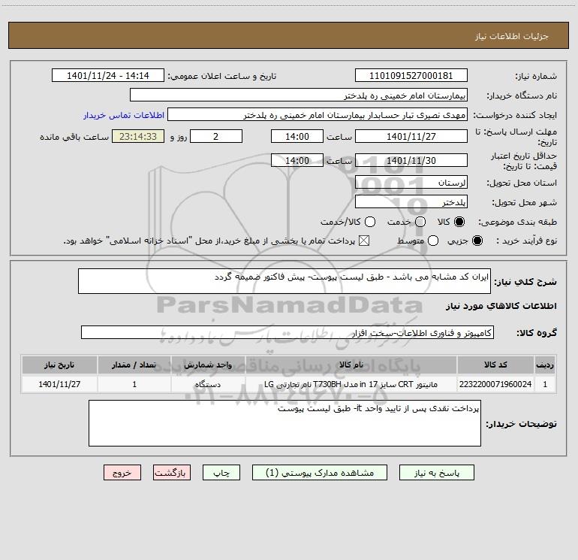Click the response deadline date 1401/11/27 field
578x560 pixels.
(411, 136)
